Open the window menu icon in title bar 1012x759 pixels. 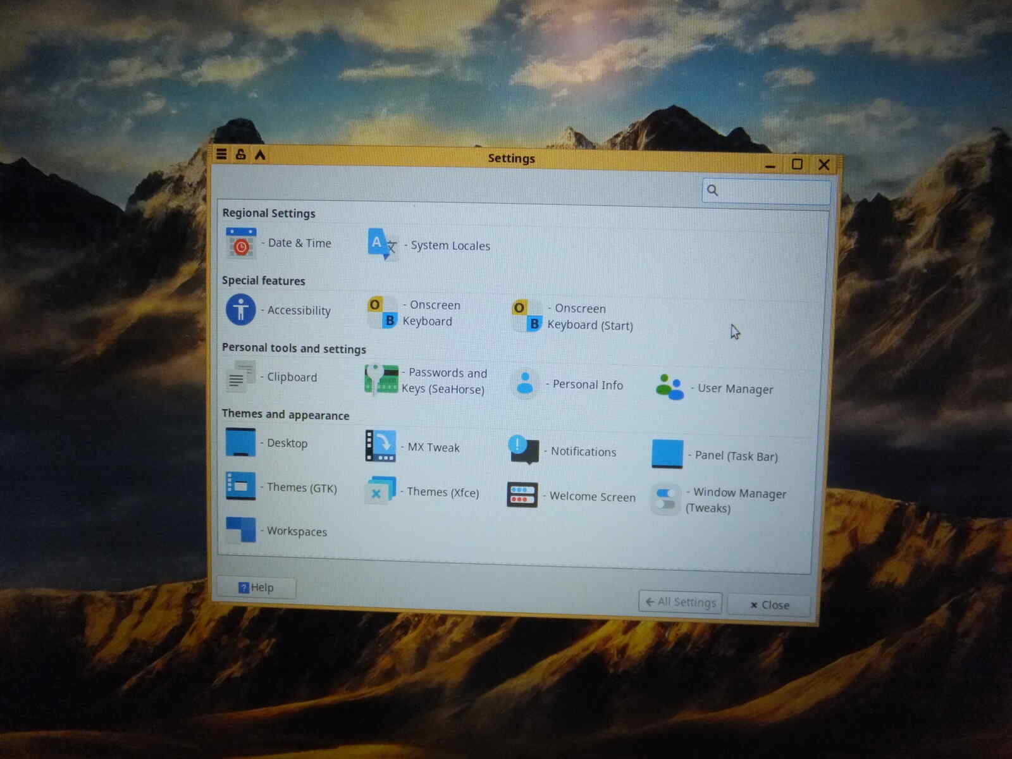[x=221, y=154]
